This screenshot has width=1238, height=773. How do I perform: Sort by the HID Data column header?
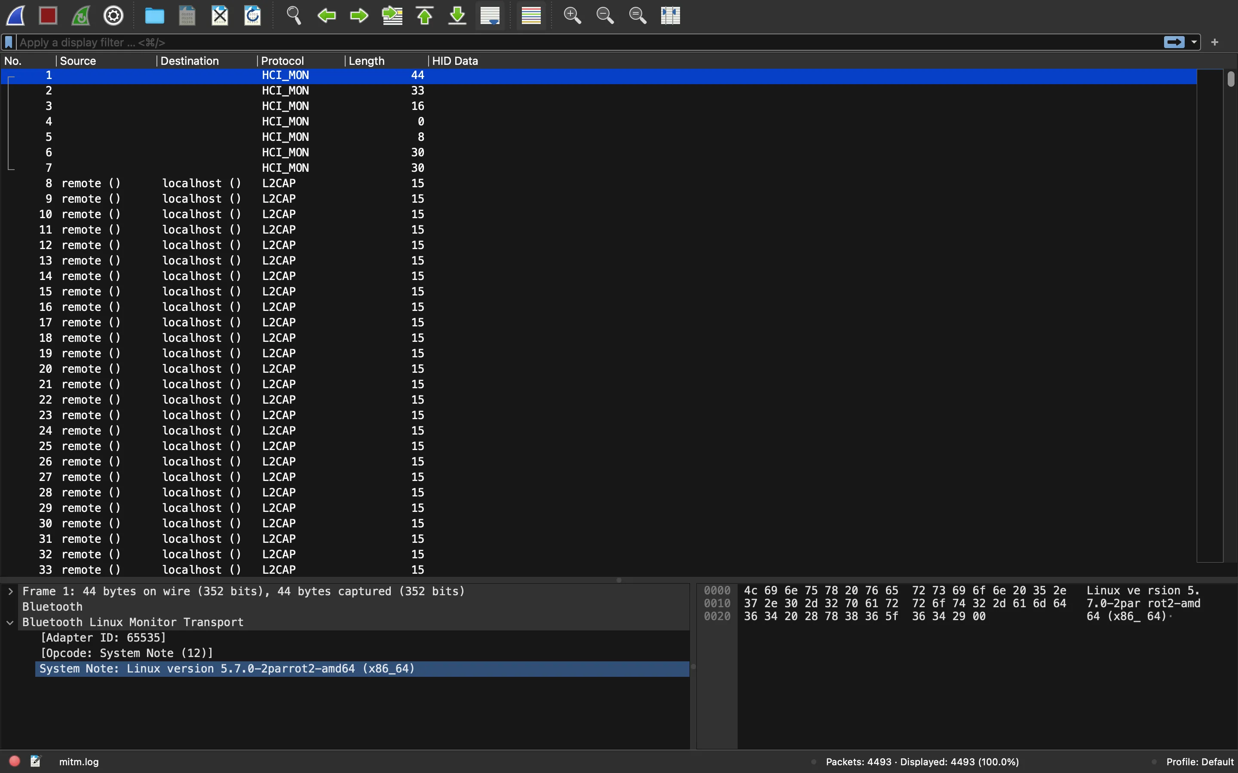point(812,61)
